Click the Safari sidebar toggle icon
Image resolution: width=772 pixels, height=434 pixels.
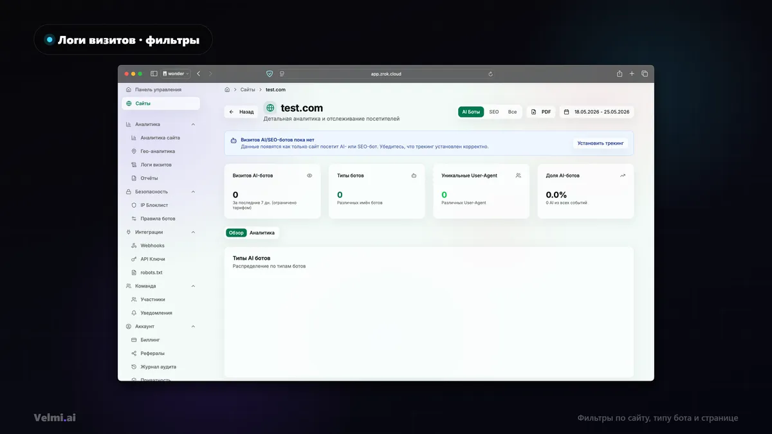pos(154,74)
